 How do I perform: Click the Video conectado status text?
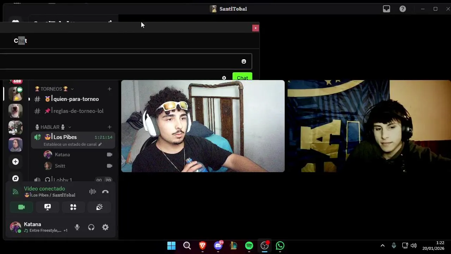[44, 189]
